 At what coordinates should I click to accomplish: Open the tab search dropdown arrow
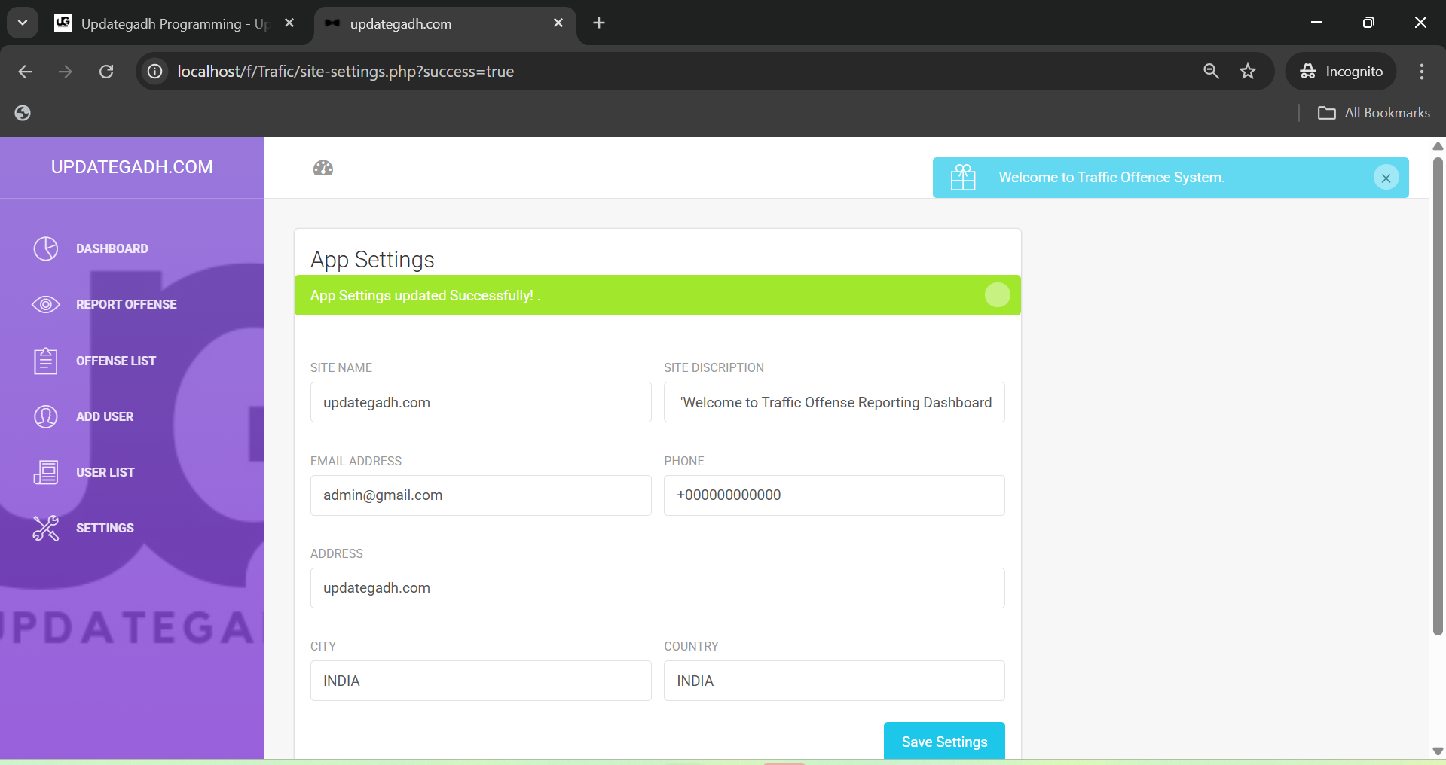(x=23, y=23)
